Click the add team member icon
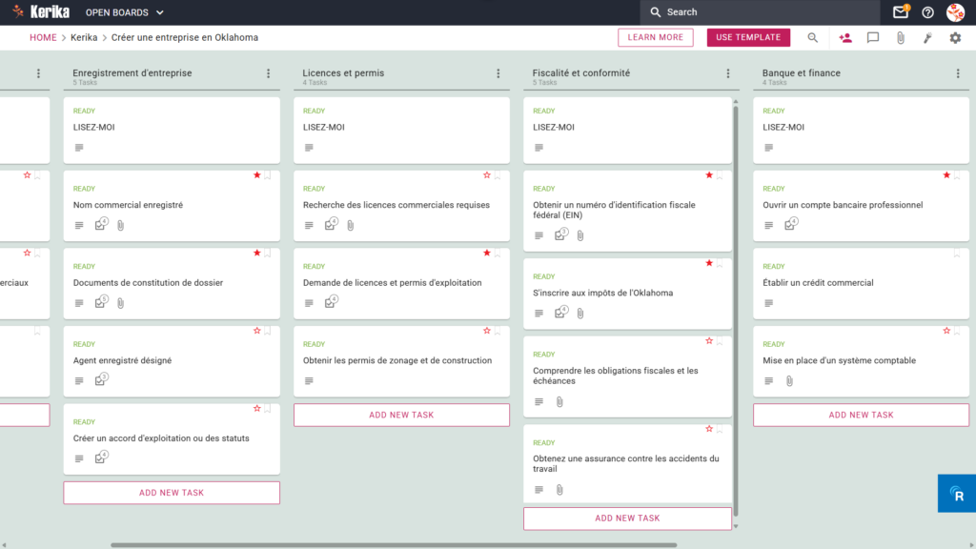Screen dimensions: 976x549 point(845,38)
